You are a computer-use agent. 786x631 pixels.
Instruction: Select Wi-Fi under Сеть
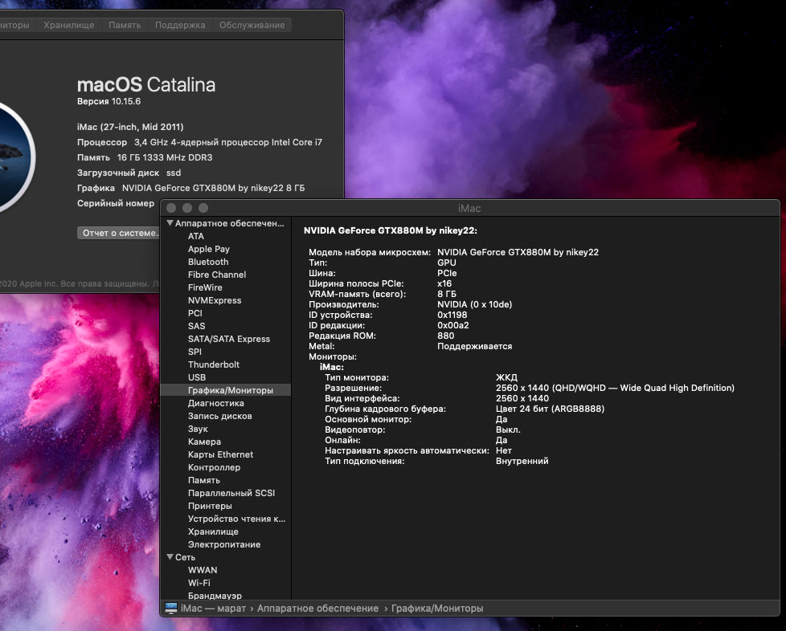199,583
